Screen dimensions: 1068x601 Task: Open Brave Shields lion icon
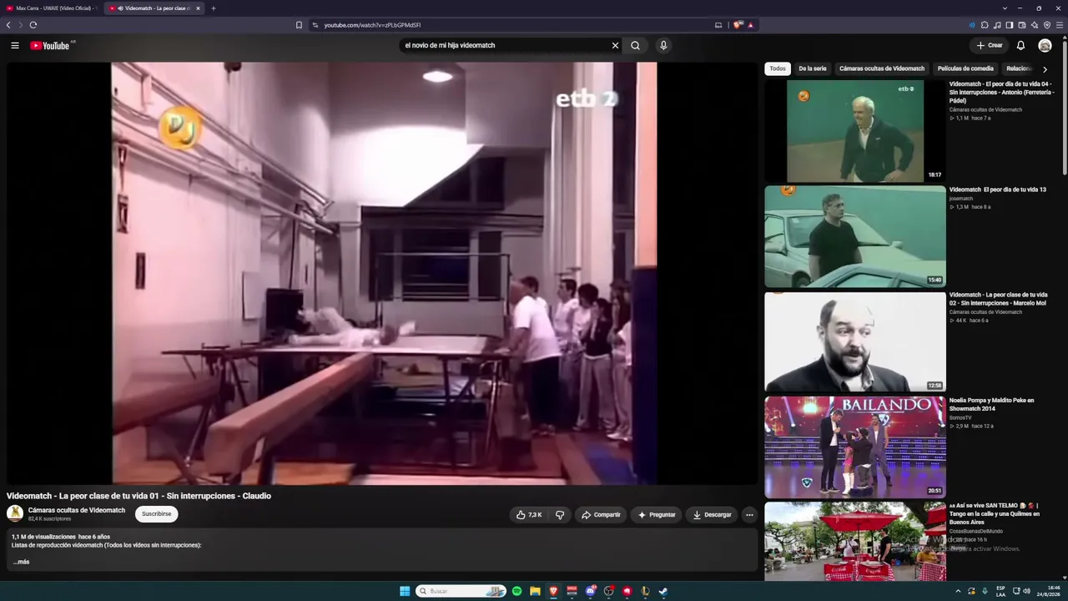coord(738,25)
